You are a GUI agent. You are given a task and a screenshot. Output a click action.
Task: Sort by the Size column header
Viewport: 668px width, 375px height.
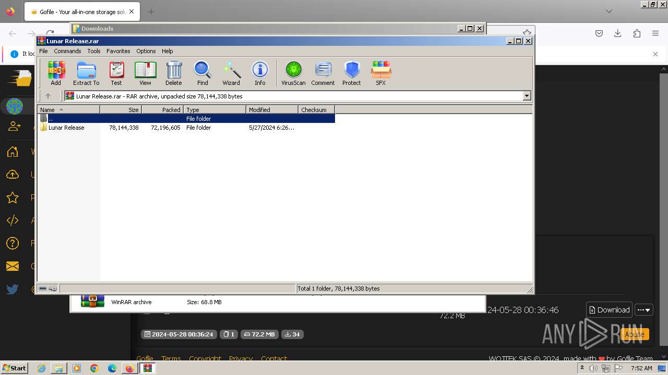point(121,110)
